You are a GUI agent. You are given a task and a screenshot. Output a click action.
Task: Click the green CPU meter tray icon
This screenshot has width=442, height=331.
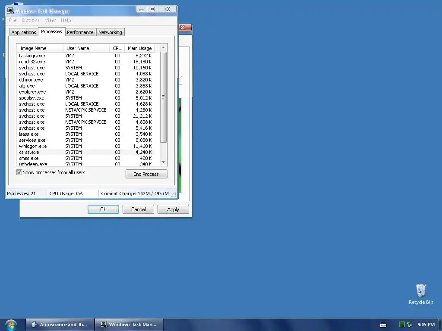(402, 325)
